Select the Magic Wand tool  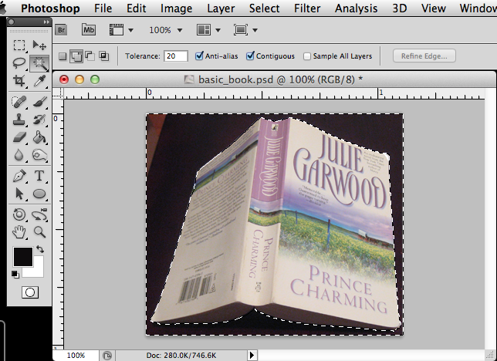pyautogui.click(x=39, y=63)
